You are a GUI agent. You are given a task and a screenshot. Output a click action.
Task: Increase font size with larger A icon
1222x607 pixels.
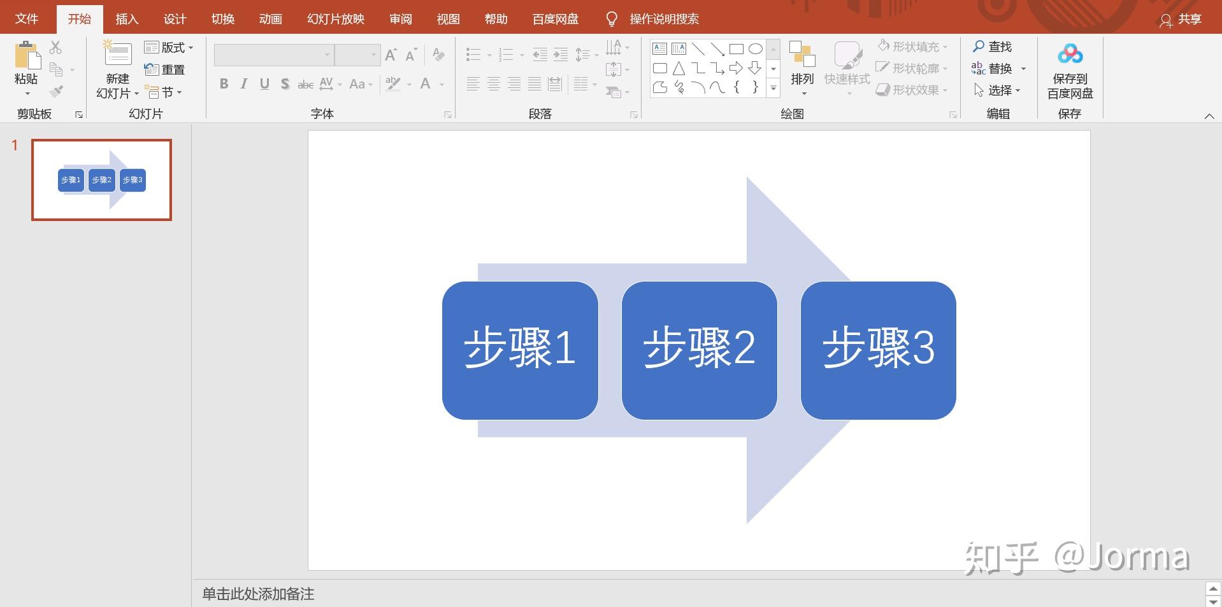pos(391,55)
